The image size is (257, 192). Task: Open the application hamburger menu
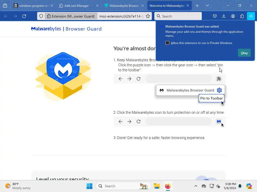coord(251,16)
